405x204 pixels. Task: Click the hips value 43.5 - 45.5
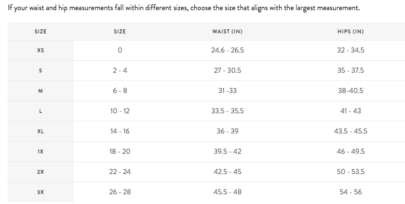point(351,131)
